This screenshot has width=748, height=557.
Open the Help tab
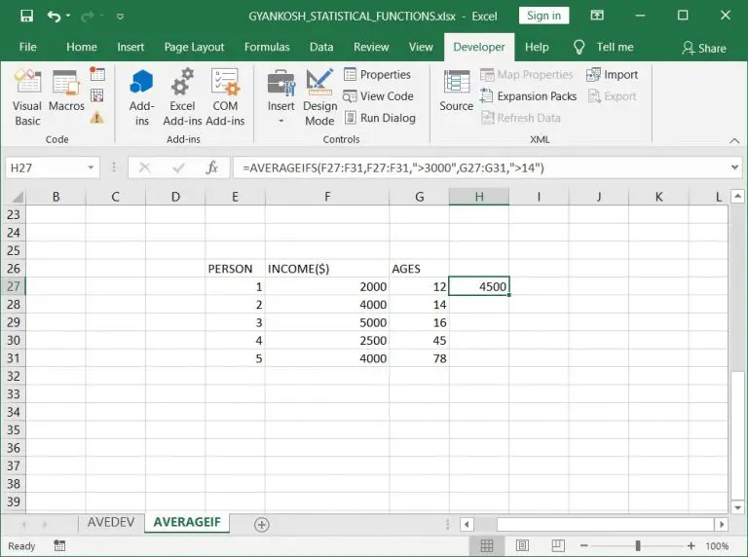tap(537, 47)
